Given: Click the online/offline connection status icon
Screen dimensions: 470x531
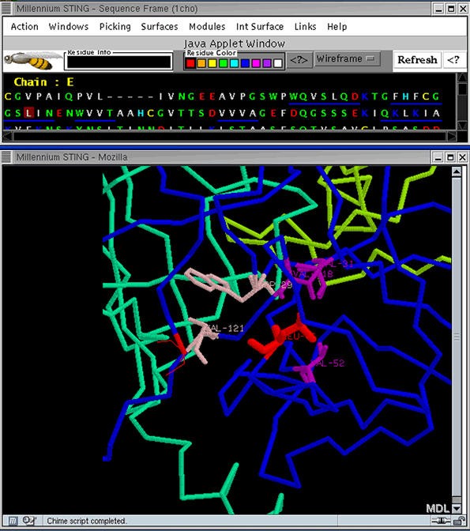Looking at the screenshot, I should click(441, 521).
